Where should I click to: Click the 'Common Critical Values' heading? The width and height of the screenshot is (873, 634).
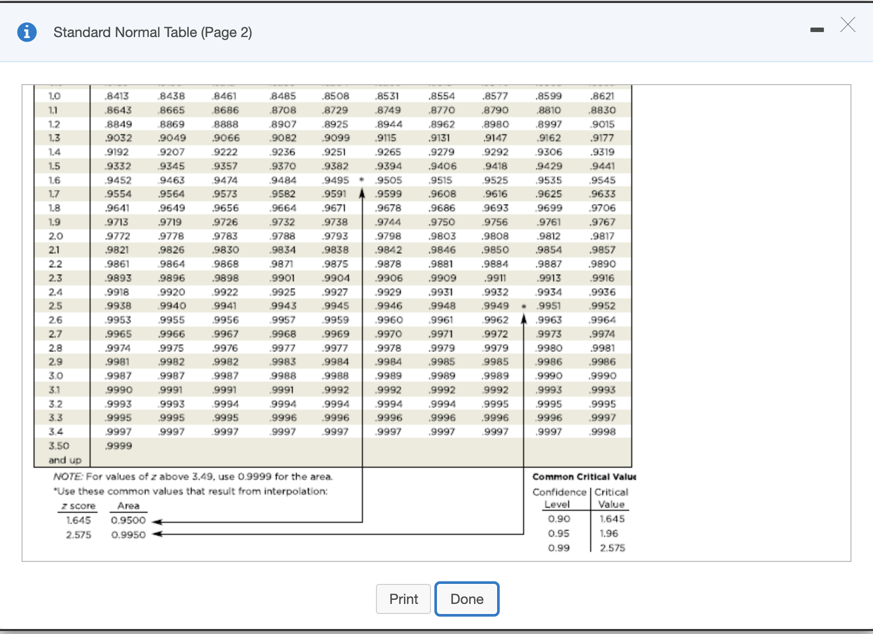tap(584, 477)
